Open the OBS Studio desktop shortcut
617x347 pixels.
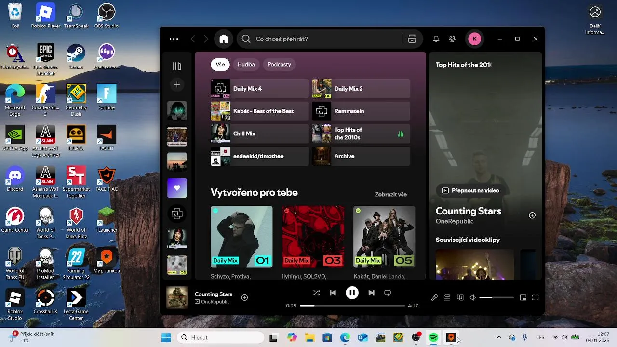[107, 16]
